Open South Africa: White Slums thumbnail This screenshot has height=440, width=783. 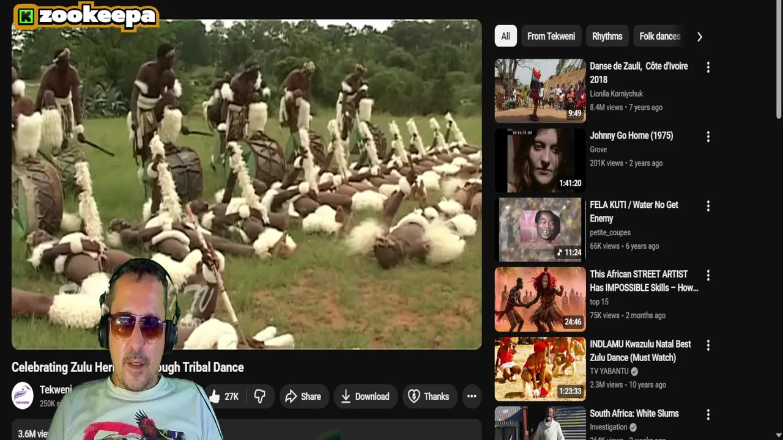click(x=540, y=423)
